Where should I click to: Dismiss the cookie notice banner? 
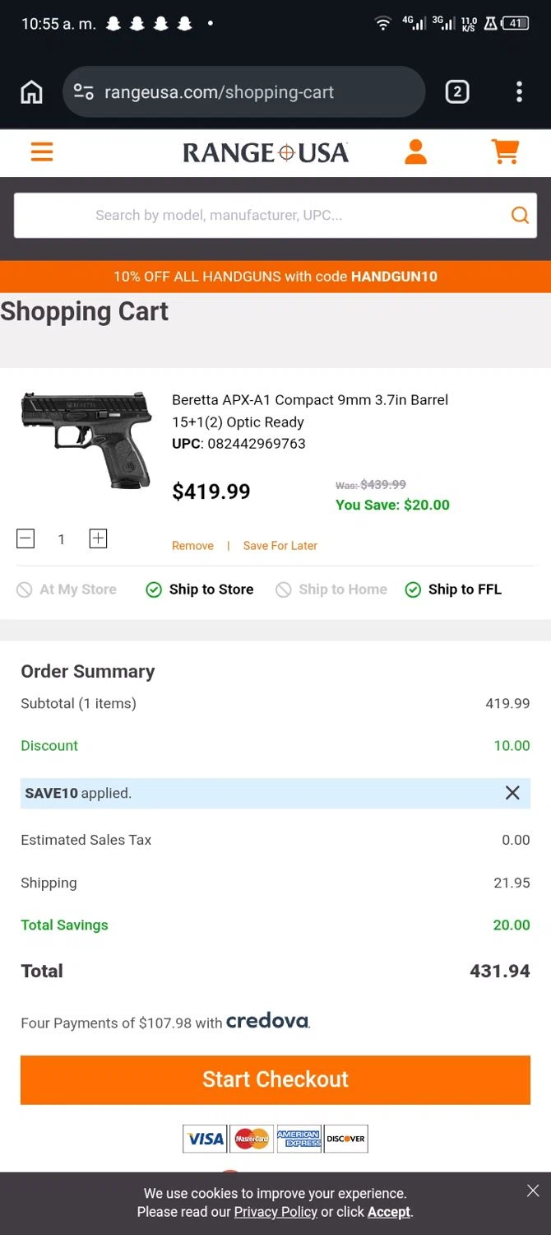tap(533, 1191)
